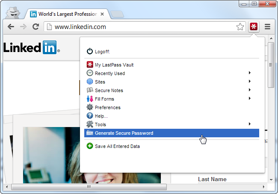Click the LastPass extension icon in toolbar
278x194 pixels.
point(254,27)
